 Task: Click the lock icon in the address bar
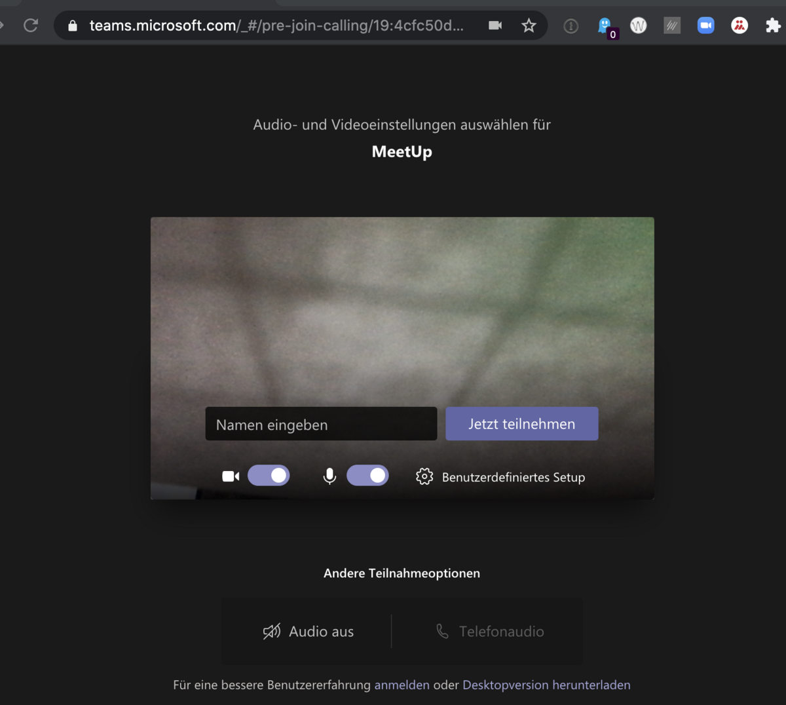(x=73, y=26)
